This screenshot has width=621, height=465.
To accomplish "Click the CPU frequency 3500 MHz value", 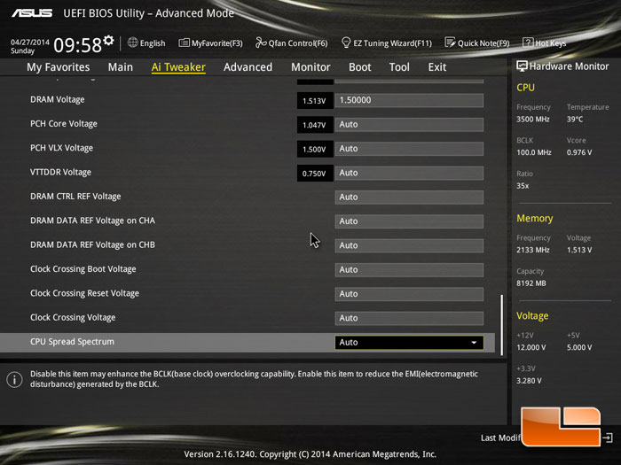I will 533,119.
